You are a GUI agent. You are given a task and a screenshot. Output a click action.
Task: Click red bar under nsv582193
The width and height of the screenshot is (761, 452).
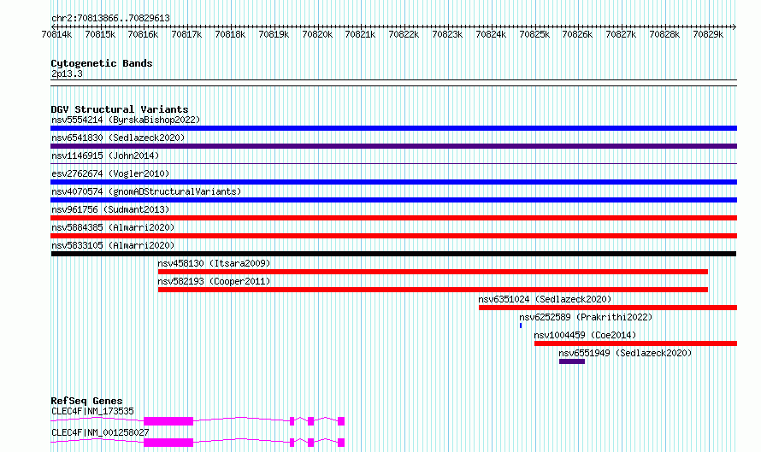tap(433, 290)
